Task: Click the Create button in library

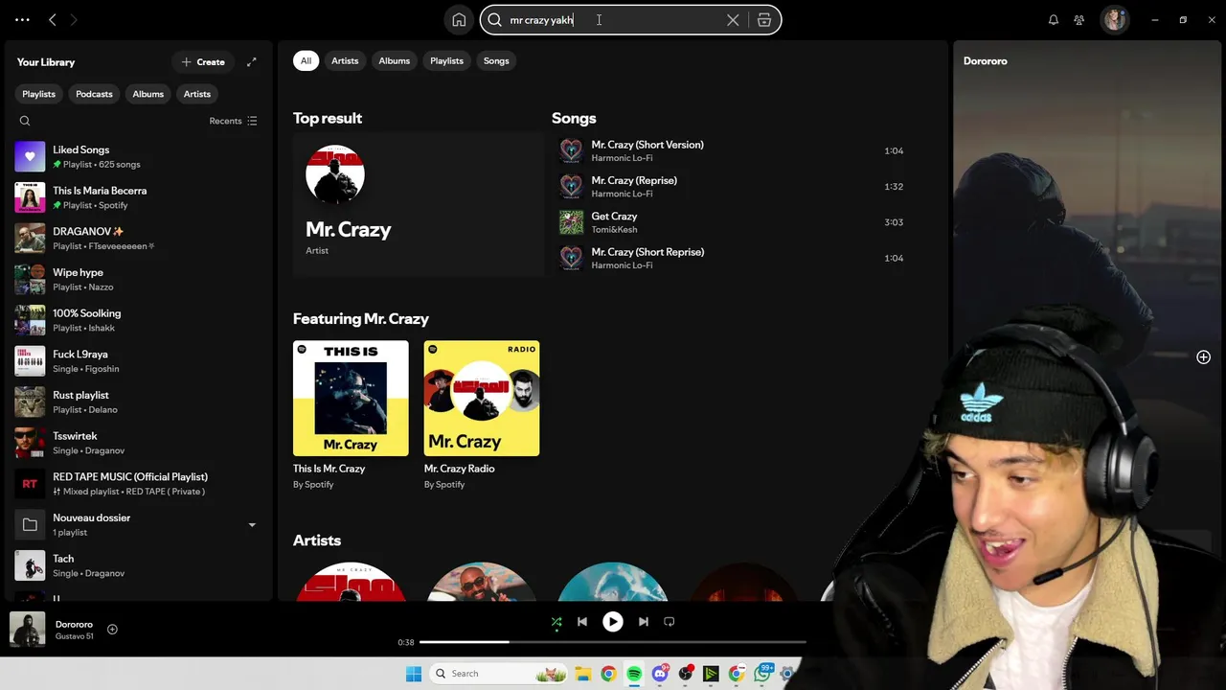Action: (203, 62)
